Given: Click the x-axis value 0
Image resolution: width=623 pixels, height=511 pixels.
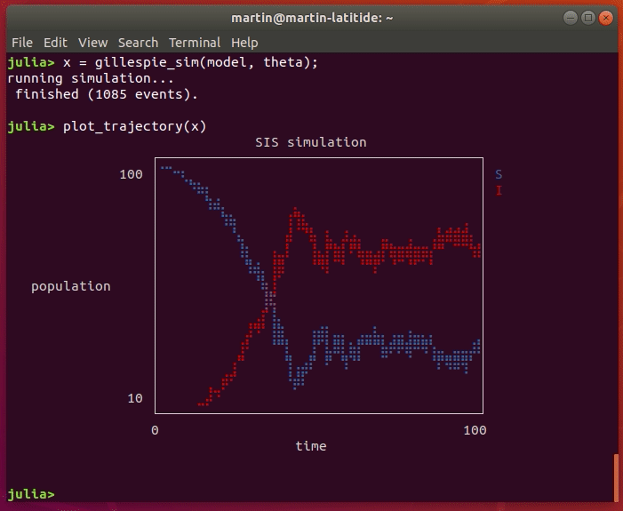Looking at the screenshot, I should [x=155, y=430].
